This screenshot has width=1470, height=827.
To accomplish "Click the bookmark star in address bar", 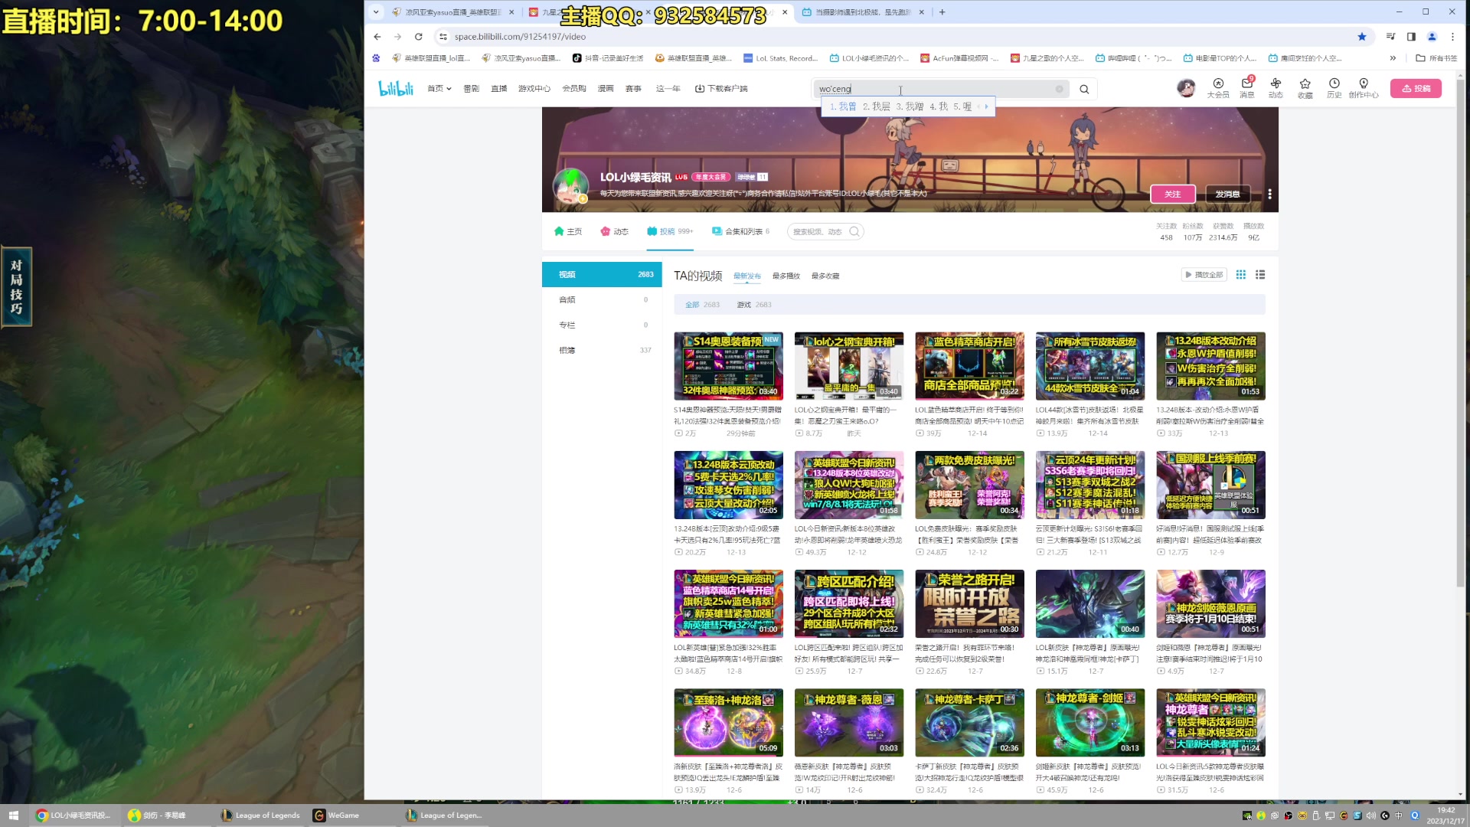I will point(1361,36).
